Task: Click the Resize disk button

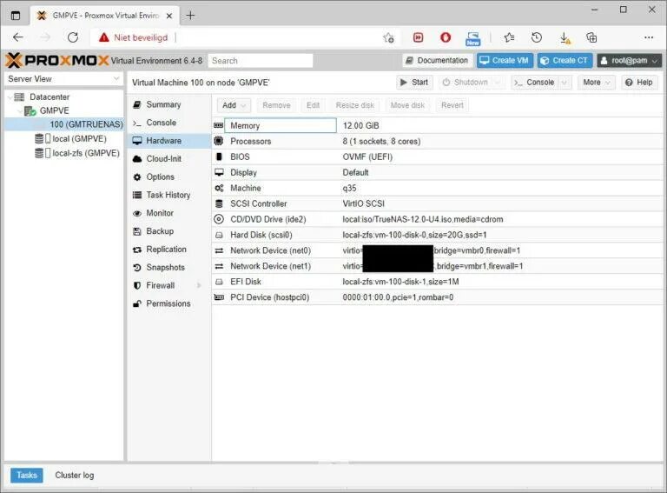Action: [x=354, y=105]
